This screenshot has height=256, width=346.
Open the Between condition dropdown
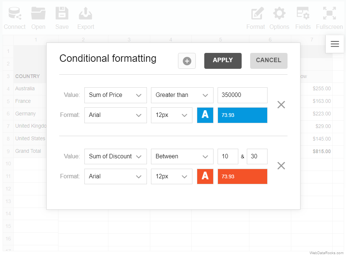(182, 156)
